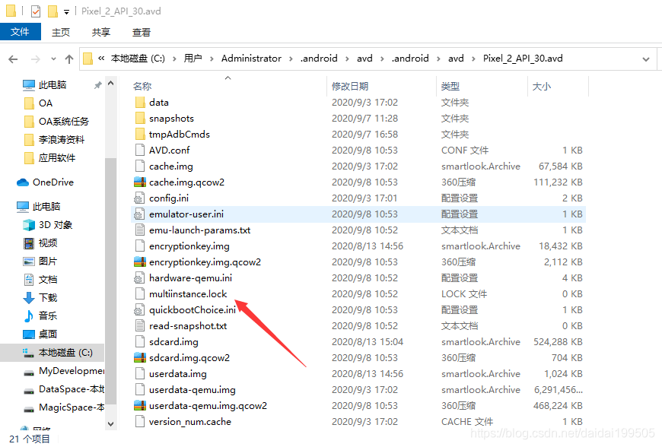Click the sidebar scrollbar
The image size is (662, 447).
(110, 228)
